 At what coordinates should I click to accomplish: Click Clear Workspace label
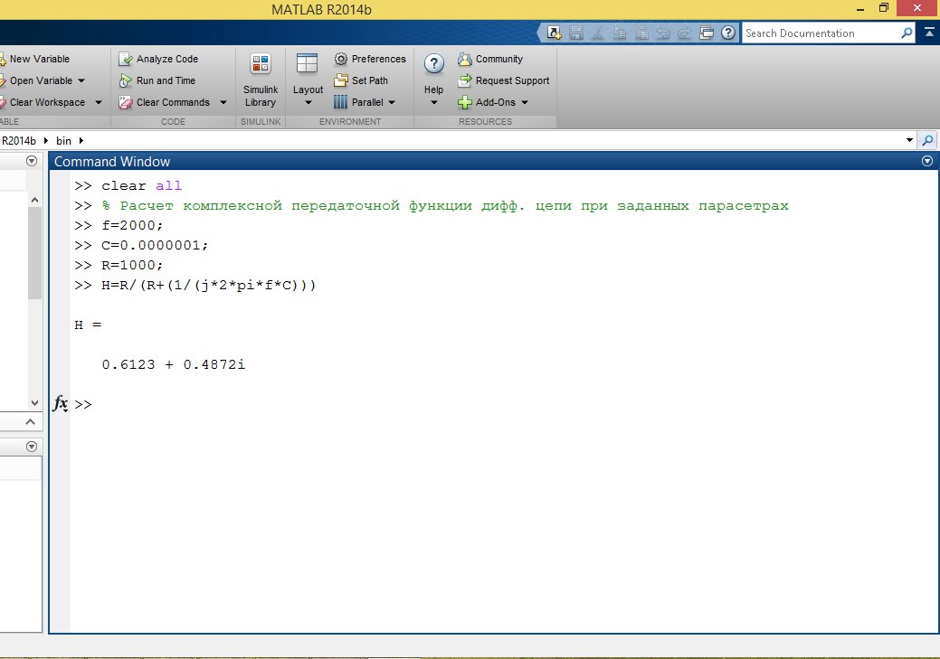(47, 102)
